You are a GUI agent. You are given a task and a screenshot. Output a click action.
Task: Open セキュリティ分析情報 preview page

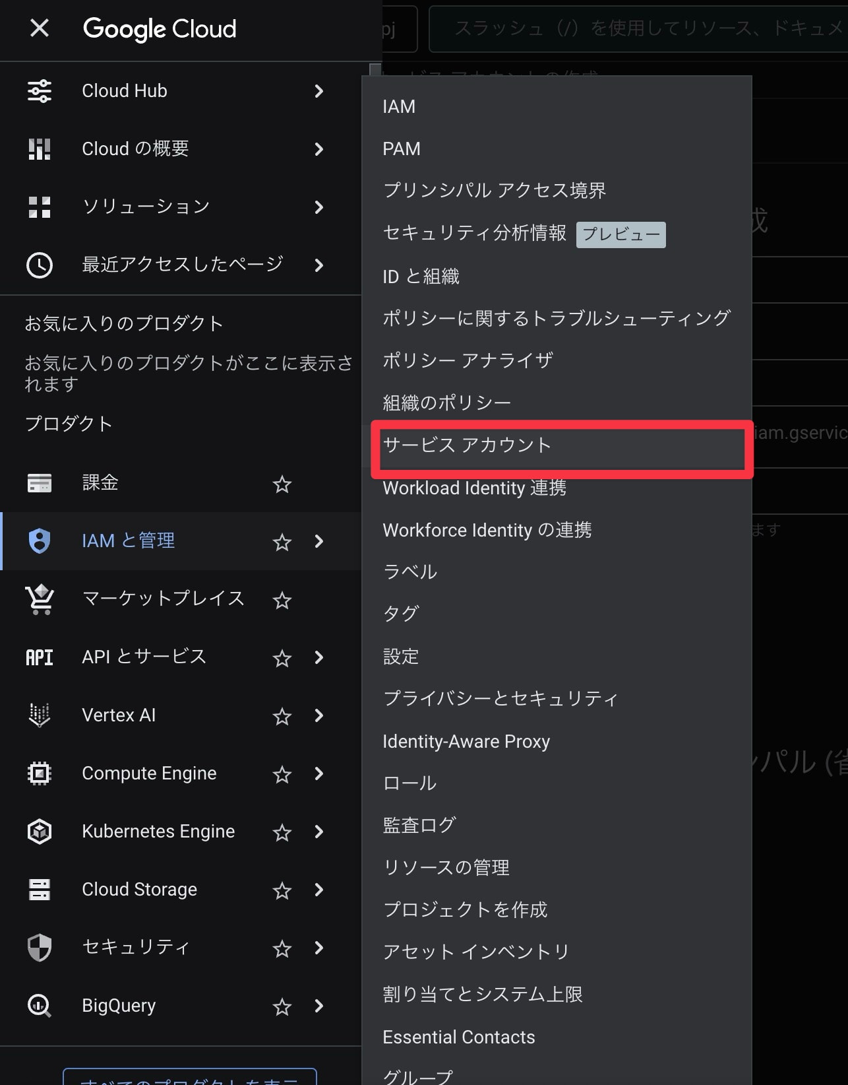pos(557,234)
